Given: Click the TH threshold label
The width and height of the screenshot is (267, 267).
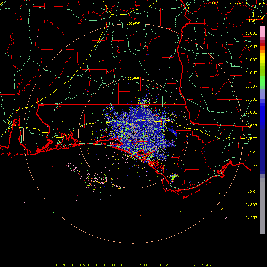Looking at the screenshot, I should (x=255, y=231).
